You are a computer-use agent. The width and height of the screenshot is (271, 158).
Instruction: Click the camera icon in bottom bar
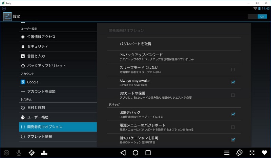6,153
